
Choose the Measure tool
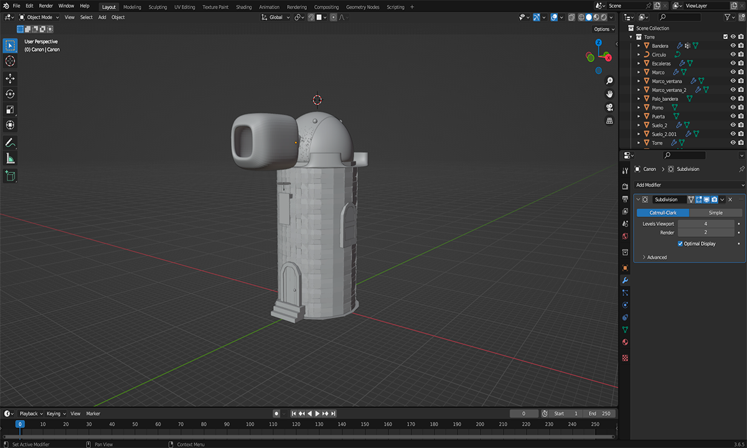click(10, 159)
